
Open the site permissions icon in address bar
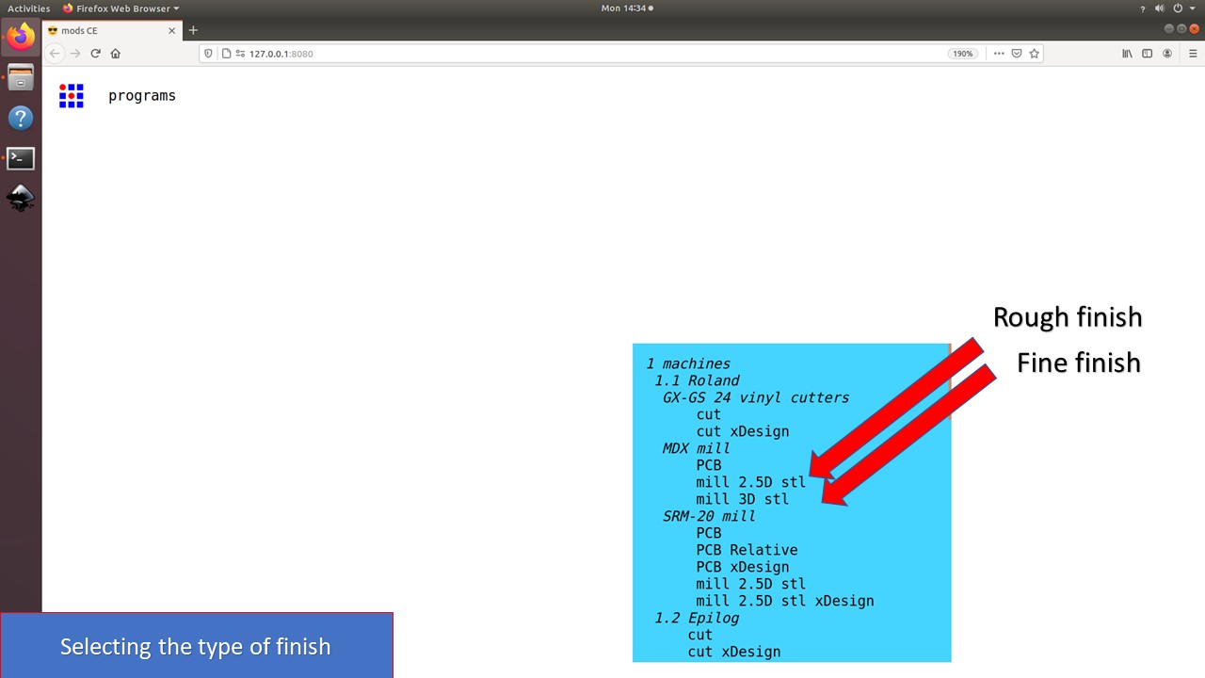(240, 54)
